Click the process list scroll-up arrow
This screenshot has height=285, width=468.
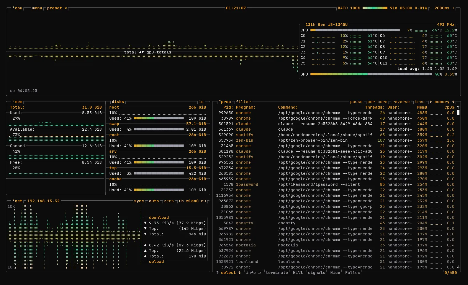point(458,107)
